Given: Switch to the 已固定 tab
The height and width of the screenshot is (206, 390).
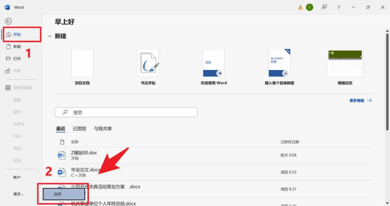Looking at the screenshot, I should point(79,128).
